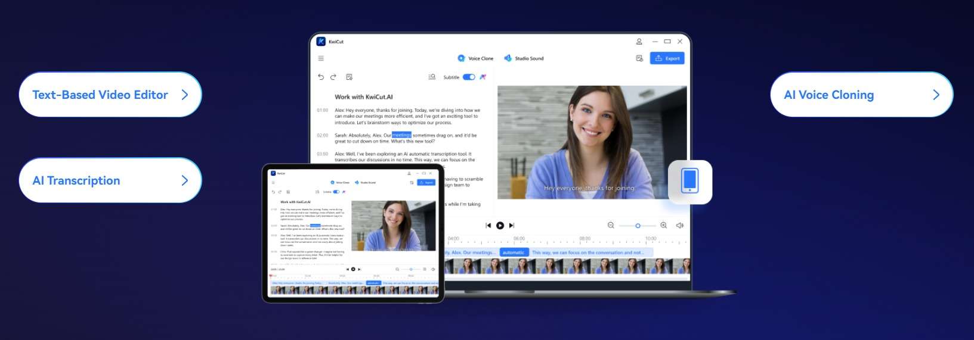Expand the chevron on Text-Based Video Editor

[x=184, y=95]
